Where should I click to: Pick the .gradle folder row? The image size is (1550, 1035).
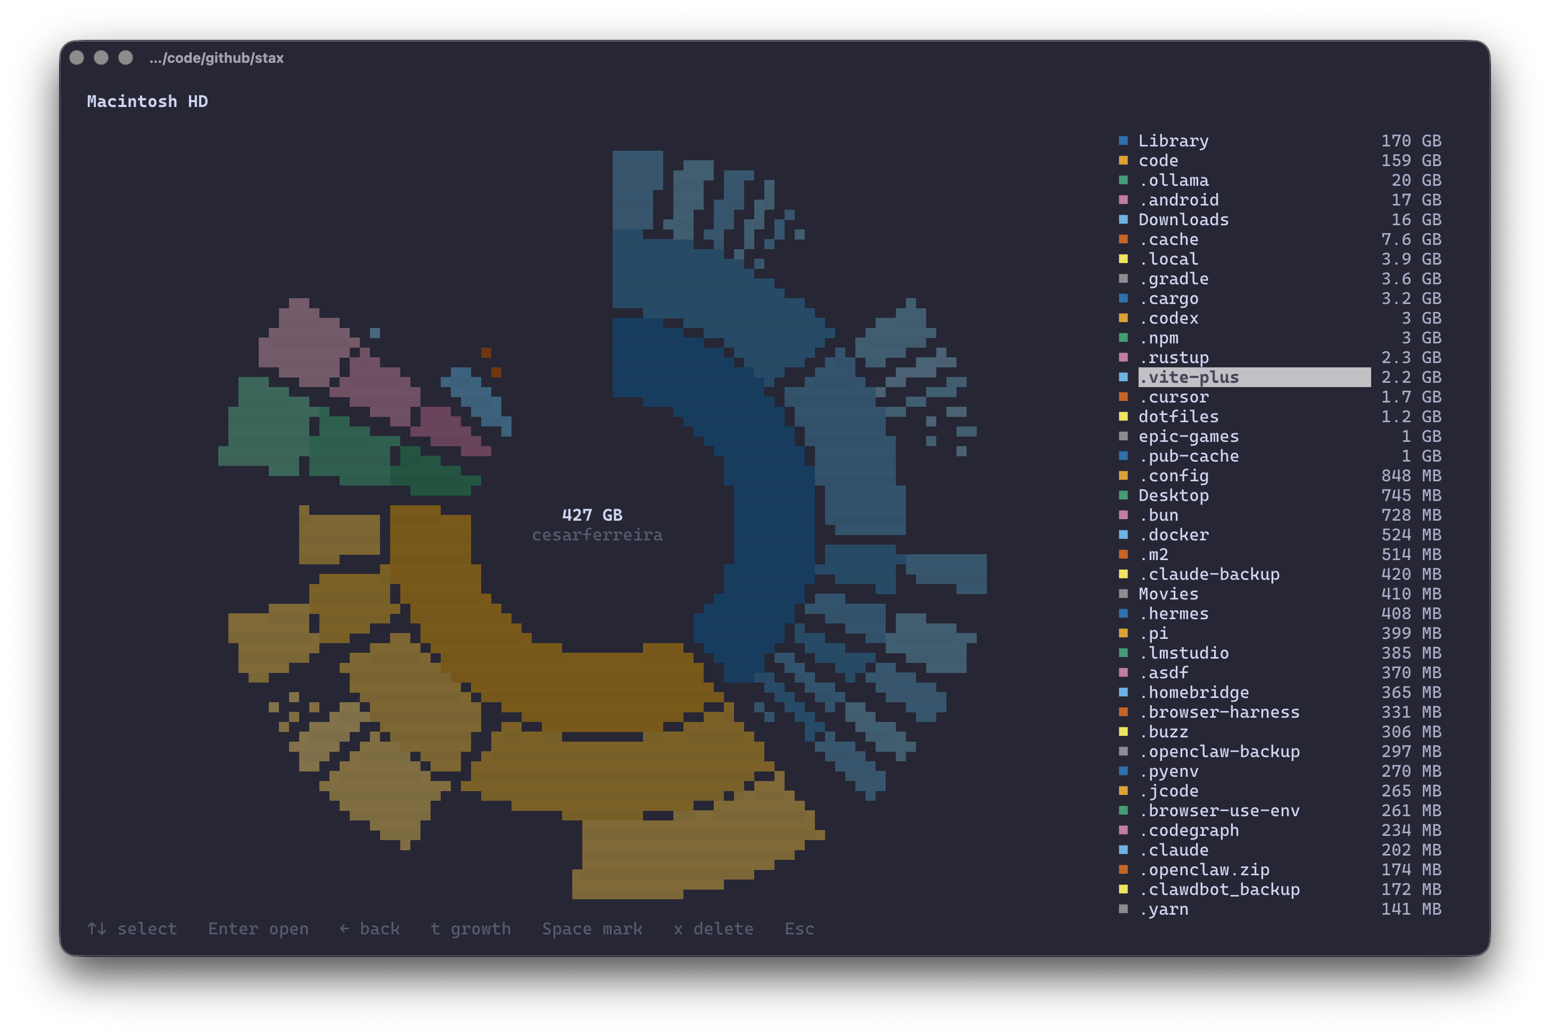coord(1280,278)
